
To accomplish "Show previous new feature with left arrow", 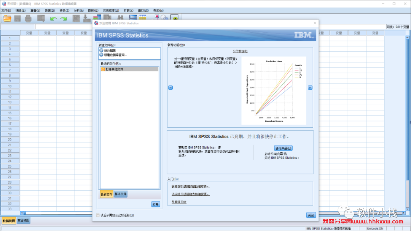I will point(170,88).
